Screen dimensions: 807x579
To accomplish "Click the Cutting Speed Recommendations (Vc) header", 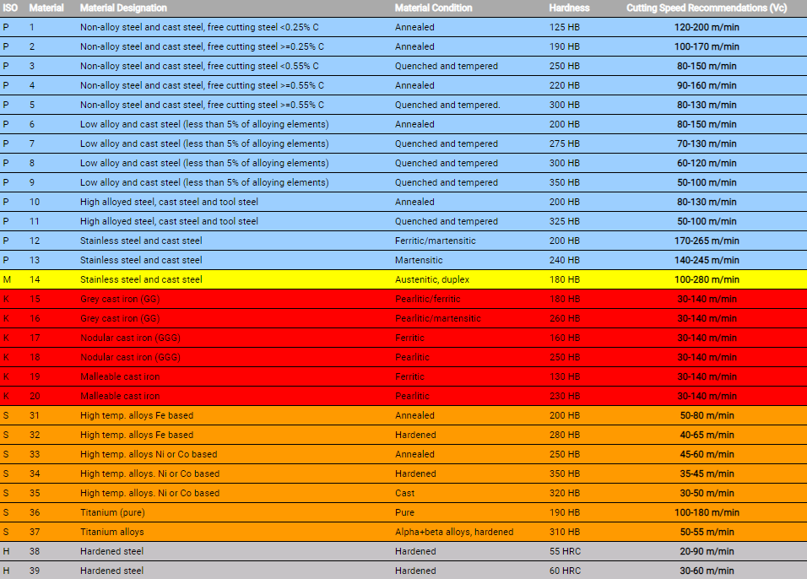I will coord(707,8).
